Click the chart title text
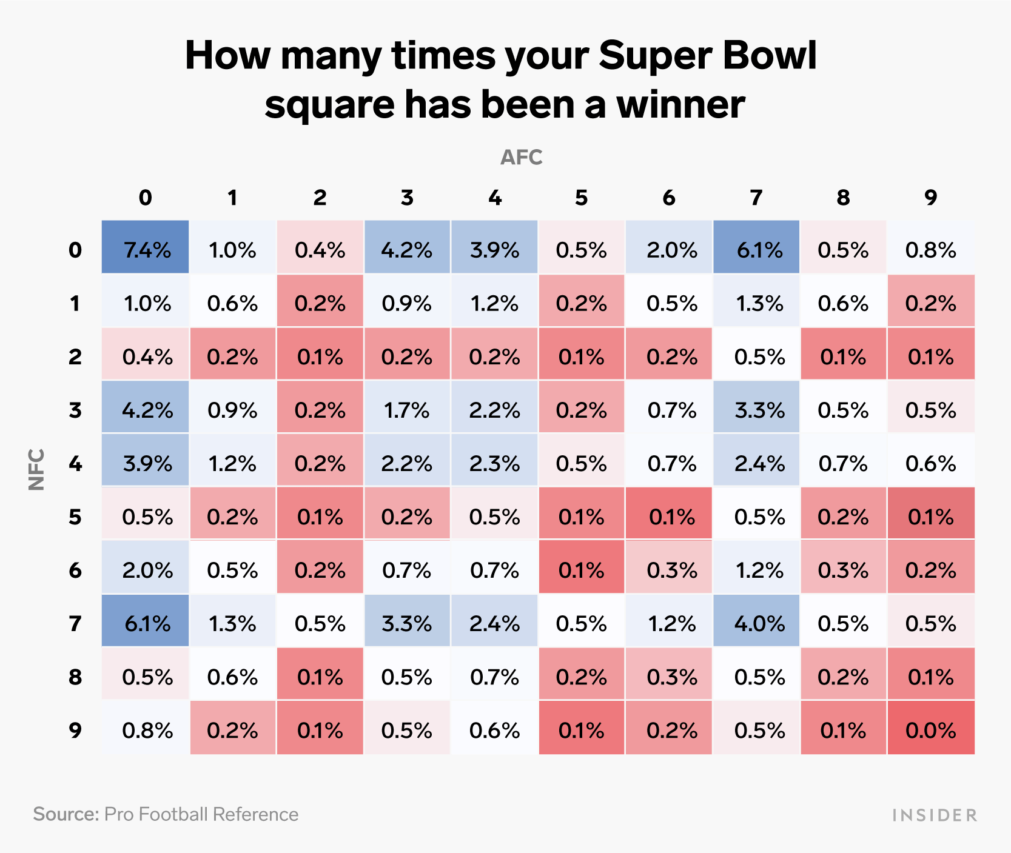 502,79
